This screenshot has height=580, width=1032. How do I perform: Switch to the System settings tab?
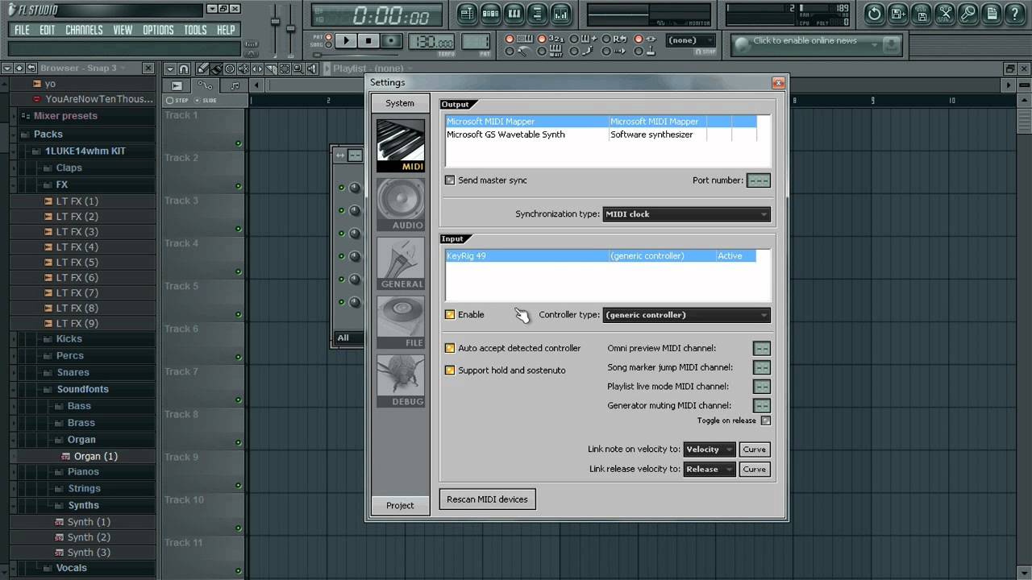click(400, 103)
